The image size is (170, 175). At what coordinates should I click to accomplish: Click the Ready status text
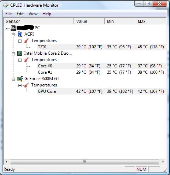coord(9,169)
